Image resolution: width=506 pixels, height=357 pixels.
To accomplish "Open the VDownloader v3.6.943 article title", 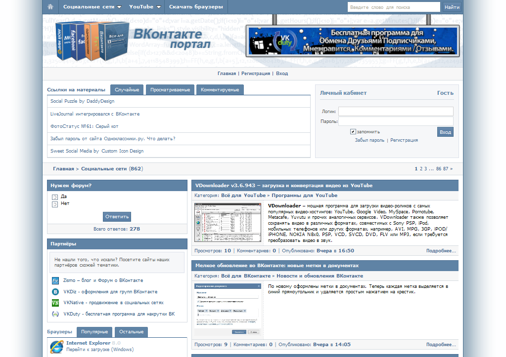I will 284,186.
